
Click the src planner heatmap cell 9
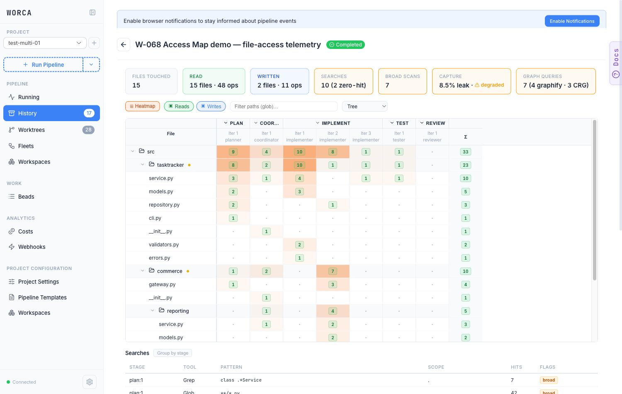233,152
